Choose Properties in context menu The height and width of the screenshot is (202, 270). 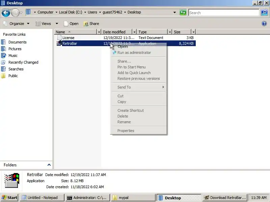click(138, 131)
